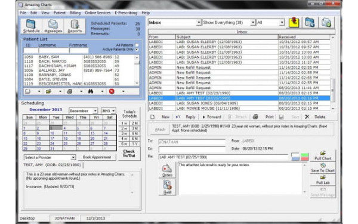Select patient BABY, SAM in list
The image size is (358, 224).
pyautogui.click(x=79, y=57)
